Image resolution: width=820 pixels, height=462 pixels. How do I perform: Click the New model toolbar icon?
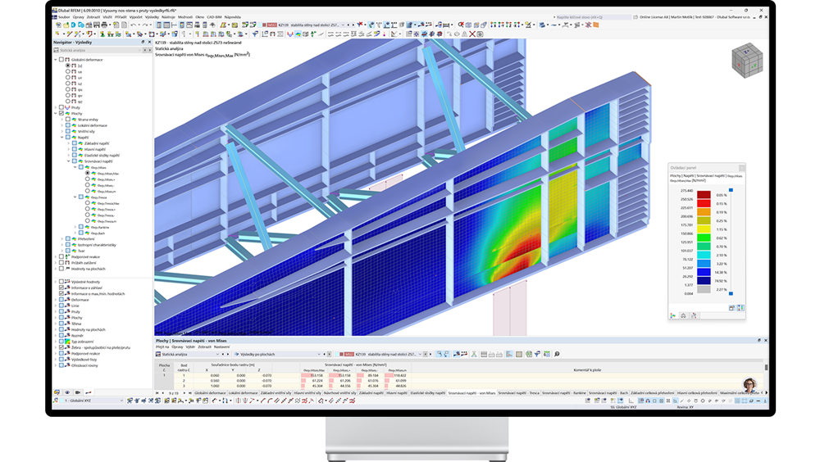tap(58, 25)
